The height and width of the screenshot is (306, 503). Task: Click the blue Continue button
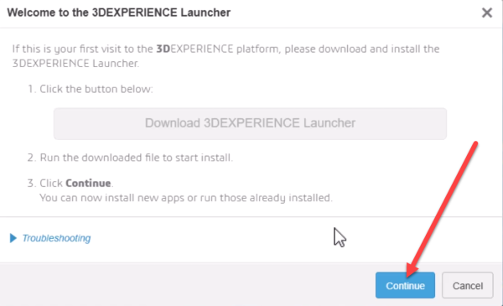pyautogui.click(x=405, y=285)
